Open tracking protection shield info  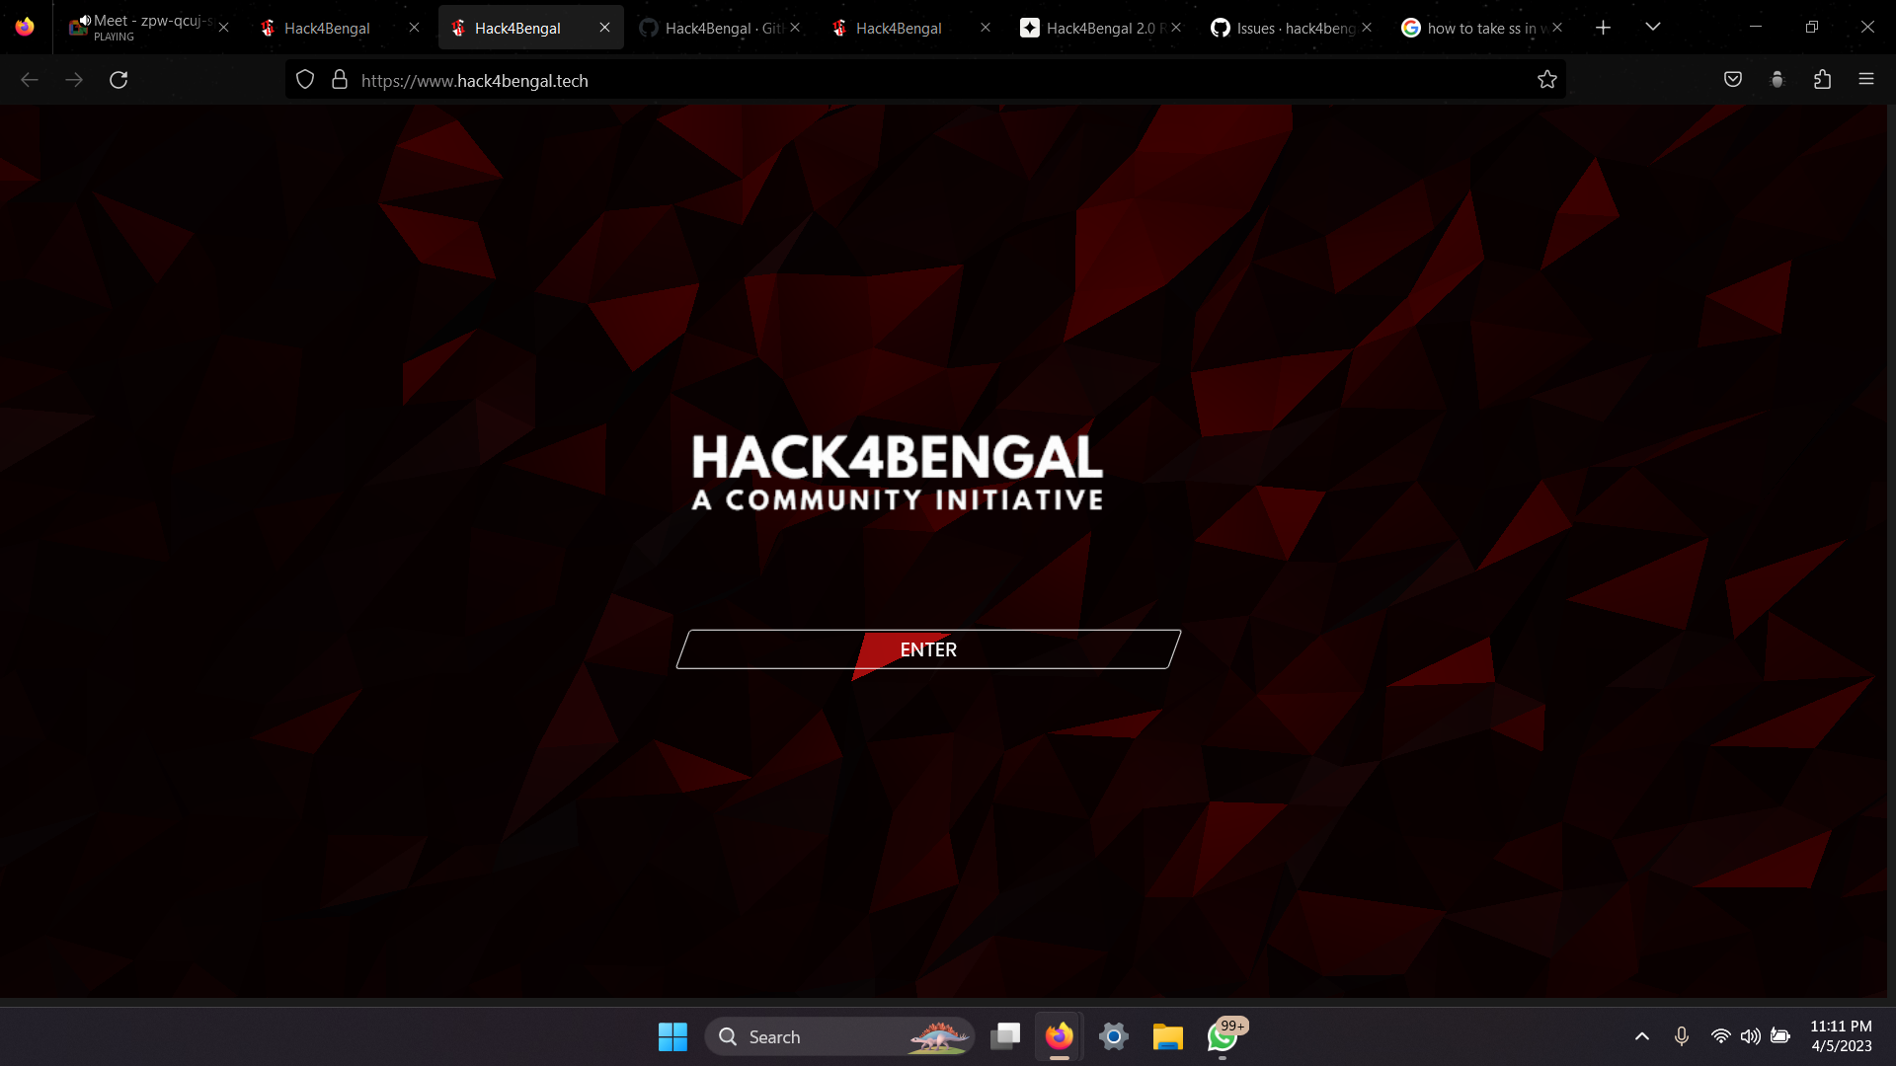(305, 80)
